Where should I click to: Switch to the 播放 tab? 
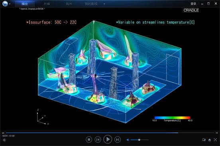(x=25, y=4)
